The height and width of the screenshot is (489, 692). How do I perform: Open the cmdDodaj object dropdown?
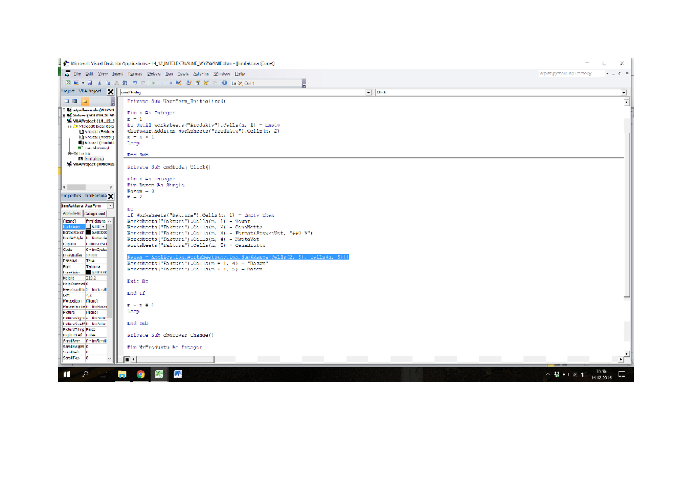[368, 92]
